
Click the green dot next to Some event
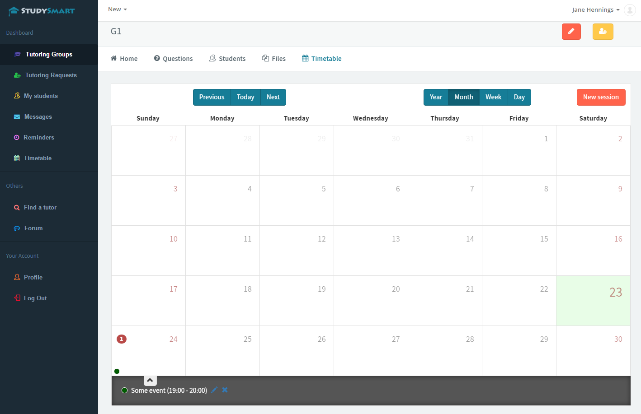124,390
